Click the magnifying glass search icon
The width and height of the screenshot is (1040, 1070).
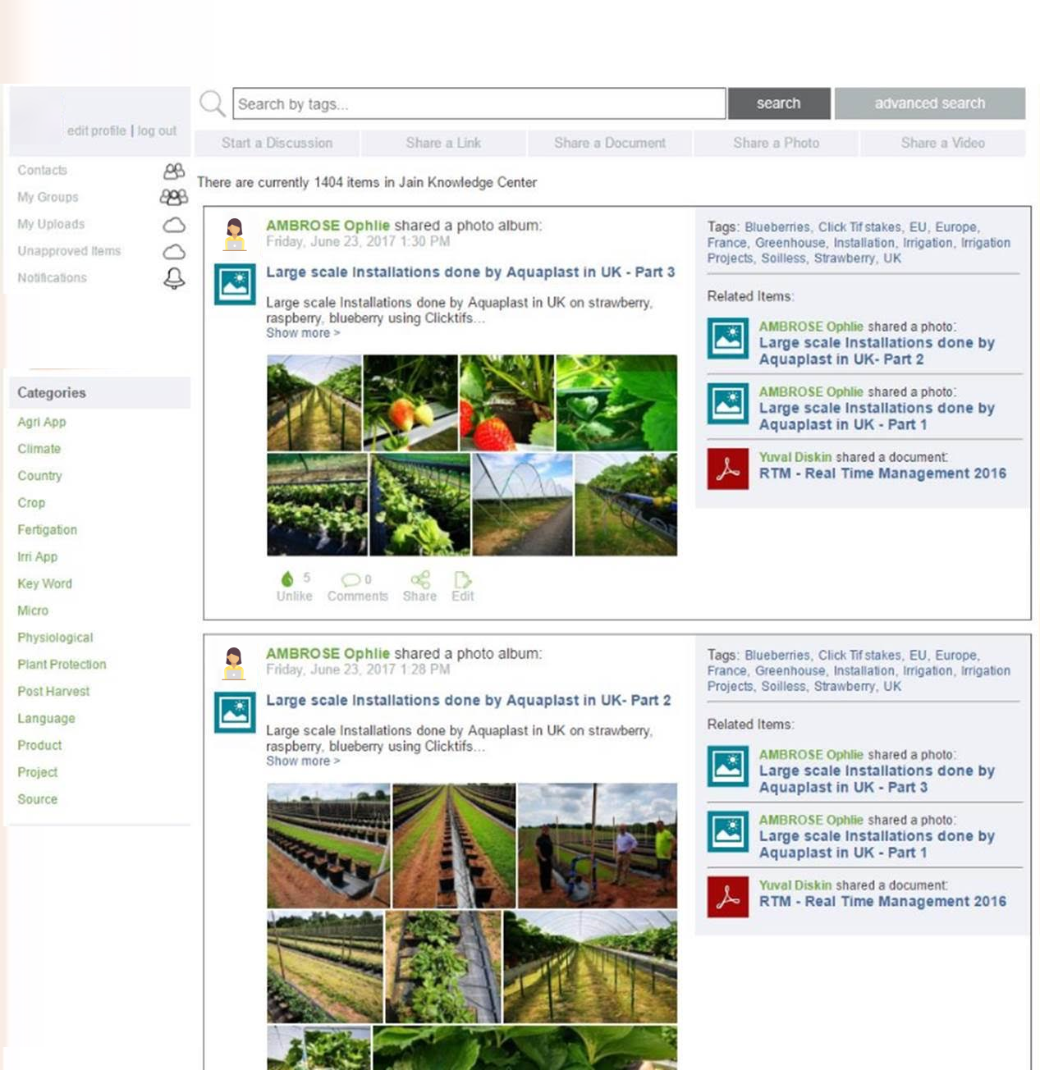[213, 104]
